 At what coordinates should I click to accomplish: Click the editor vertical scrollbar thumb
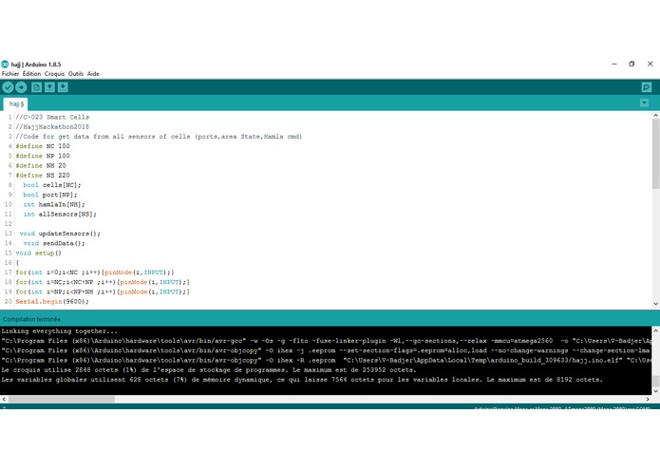(656, 154)
